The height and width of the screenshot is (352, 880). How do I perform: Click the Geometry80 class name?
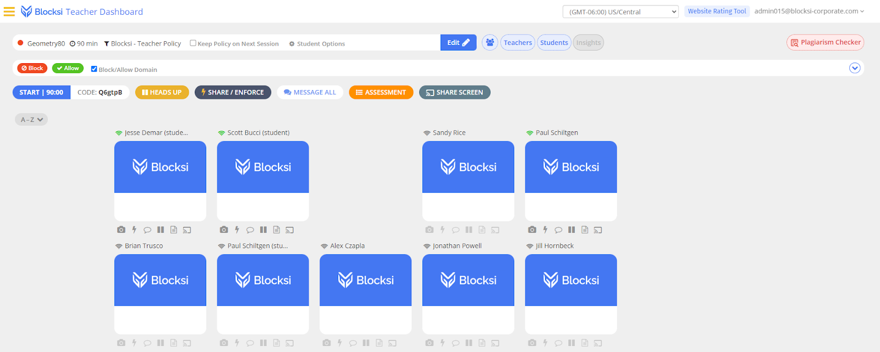pos(46,43)
